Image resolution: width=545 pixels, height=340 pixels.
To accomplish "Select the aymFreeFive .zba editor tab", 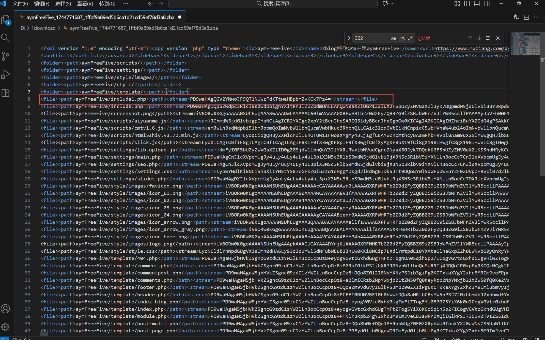I will tap(100, 17).
